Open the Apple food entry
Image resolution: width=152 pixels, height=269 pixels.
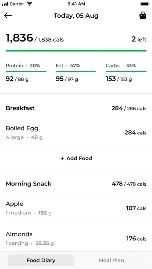tap(76, 208)
